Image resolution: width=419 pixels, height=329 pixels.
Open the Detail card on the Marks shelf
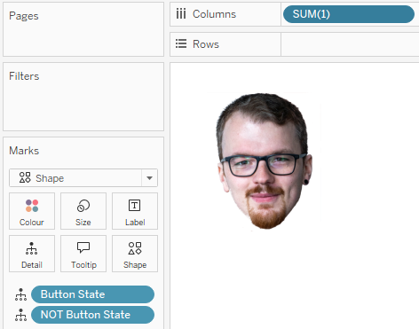coord(32,254)
